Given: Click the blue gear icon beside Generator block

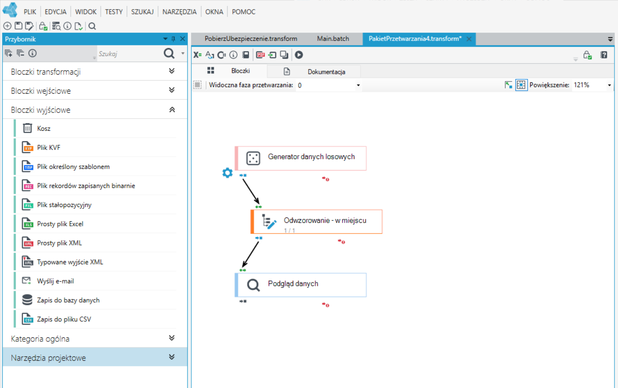Looking at the screenshot, I should tap(228, 173).
